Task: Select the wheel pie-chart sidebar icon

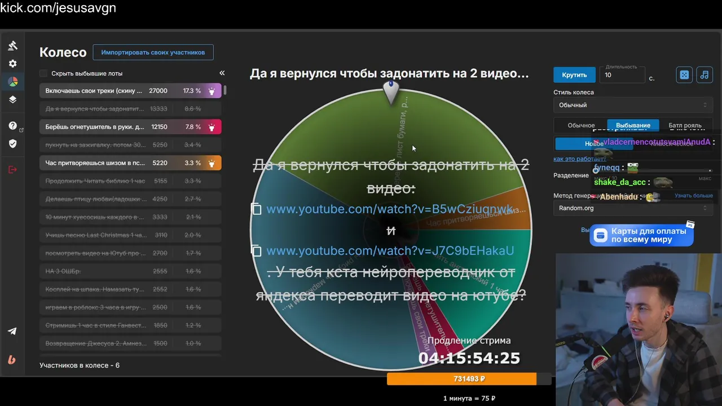Action: point(12,82)
